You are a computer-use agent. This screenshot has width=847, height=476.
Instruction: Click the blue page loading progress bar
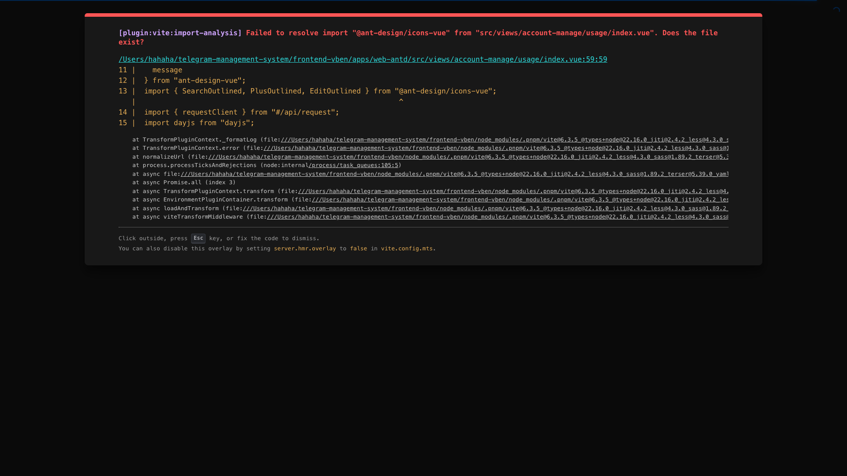408,0
